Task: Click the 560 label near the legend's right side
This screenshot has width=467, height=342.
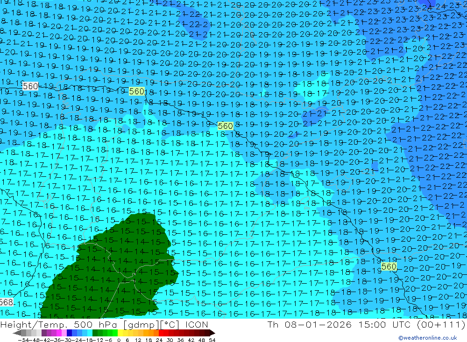Action: click(389, 267)
